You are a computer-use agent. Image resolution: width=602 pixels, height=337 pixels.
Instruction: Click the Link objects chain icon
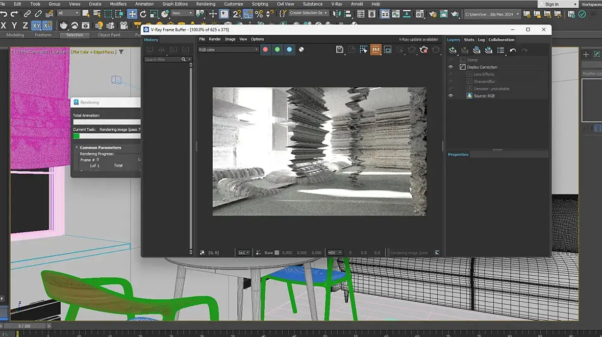[28, 14]
